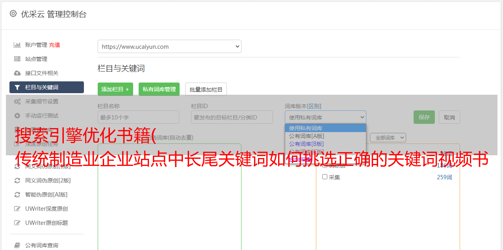Click the book icon for 公有词库查询
503x250 pixels.
(17, 245)
